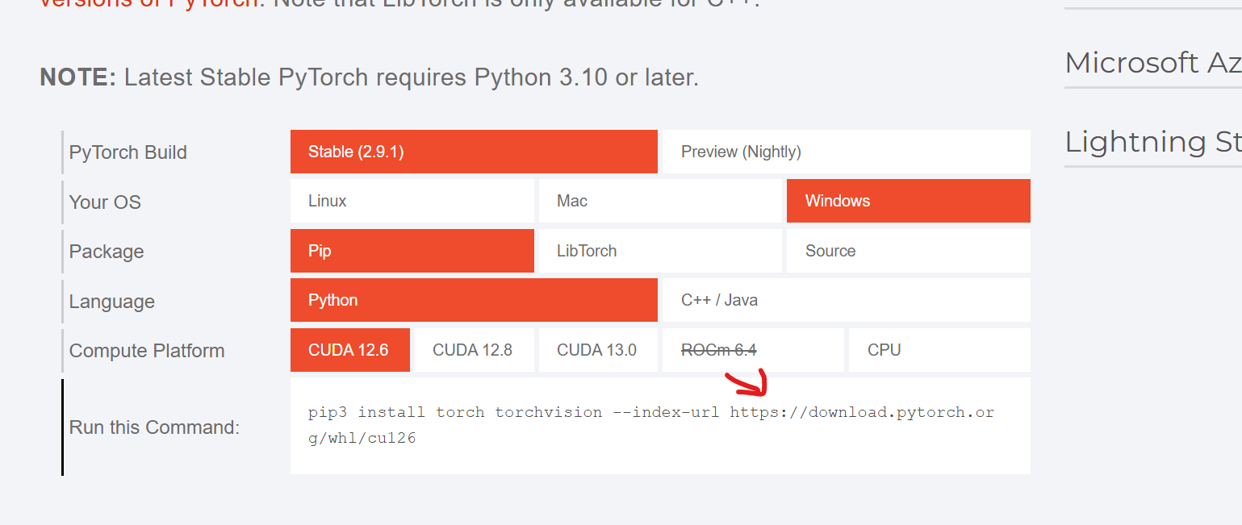The image size is (1242, 525).
Task: Click the Your OS row label
Action: pos(105,202)
